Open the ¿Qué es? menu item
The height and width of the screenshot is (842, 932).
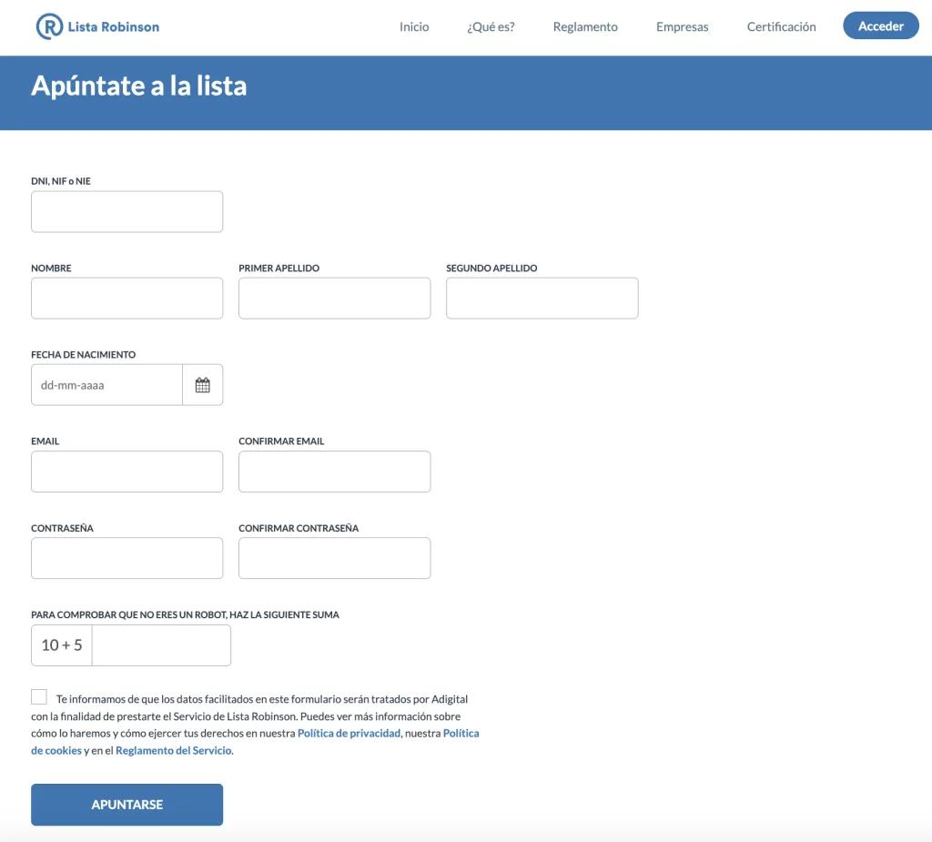pyautogui.click(x=490, y=26)
